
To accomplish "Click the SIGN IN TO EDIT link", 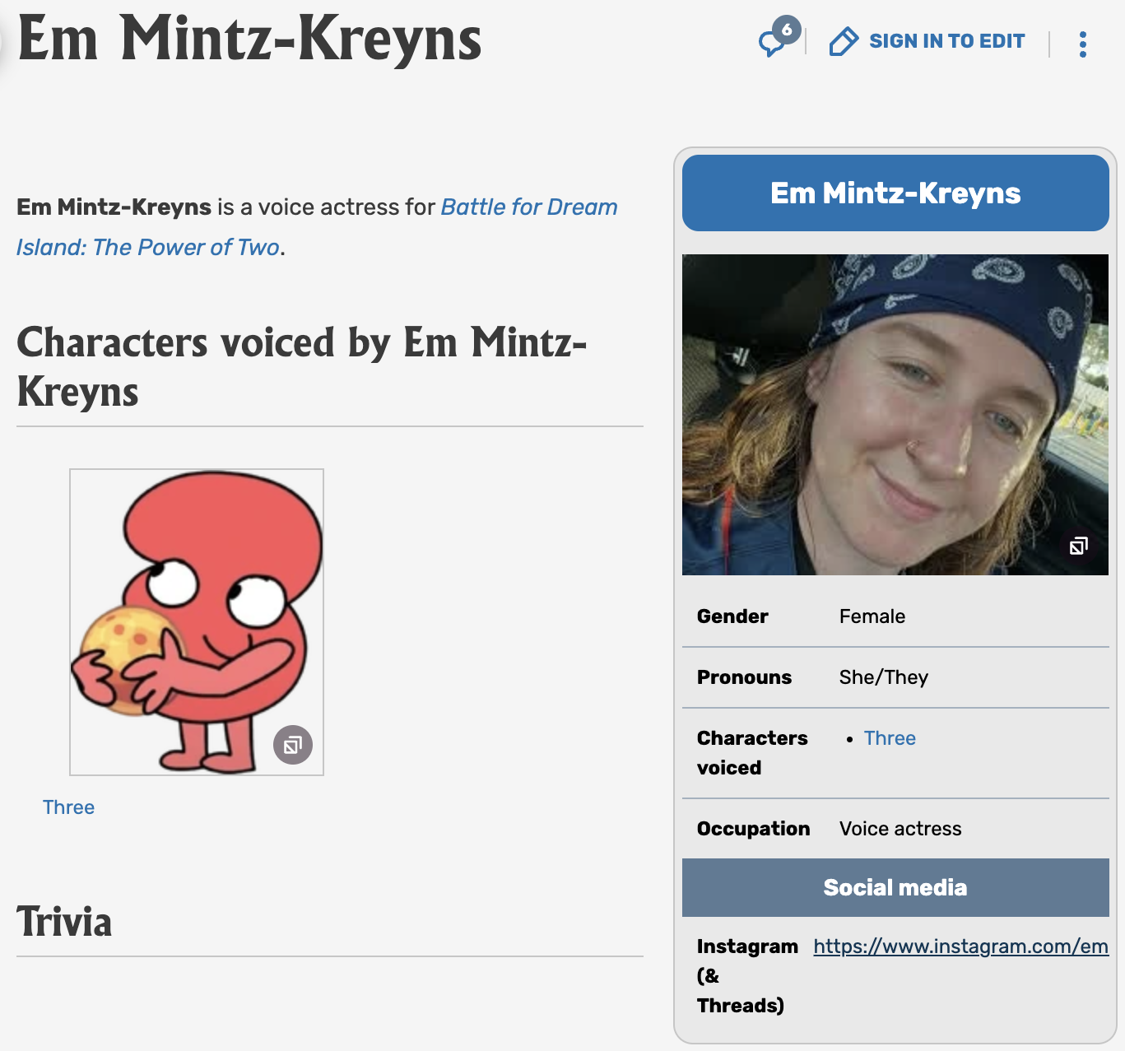I will click(947, 41).
